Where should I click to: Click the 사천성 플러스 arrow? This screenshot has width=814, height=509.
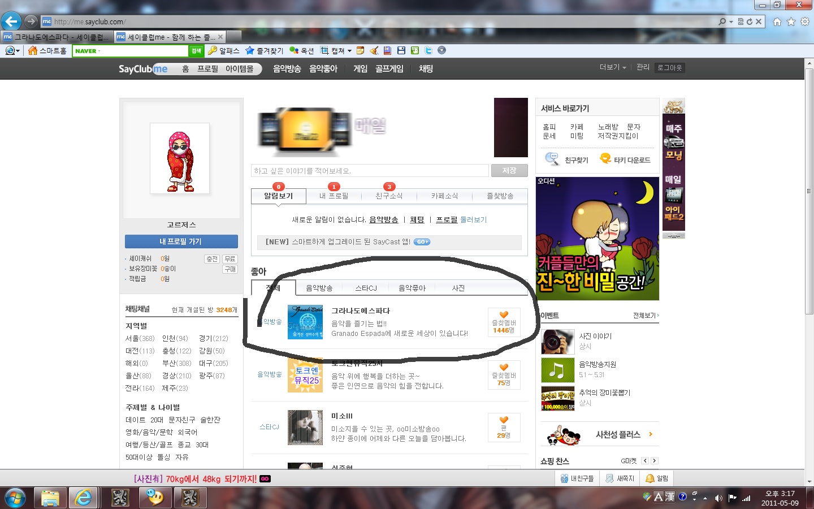[x=651, y=434]
